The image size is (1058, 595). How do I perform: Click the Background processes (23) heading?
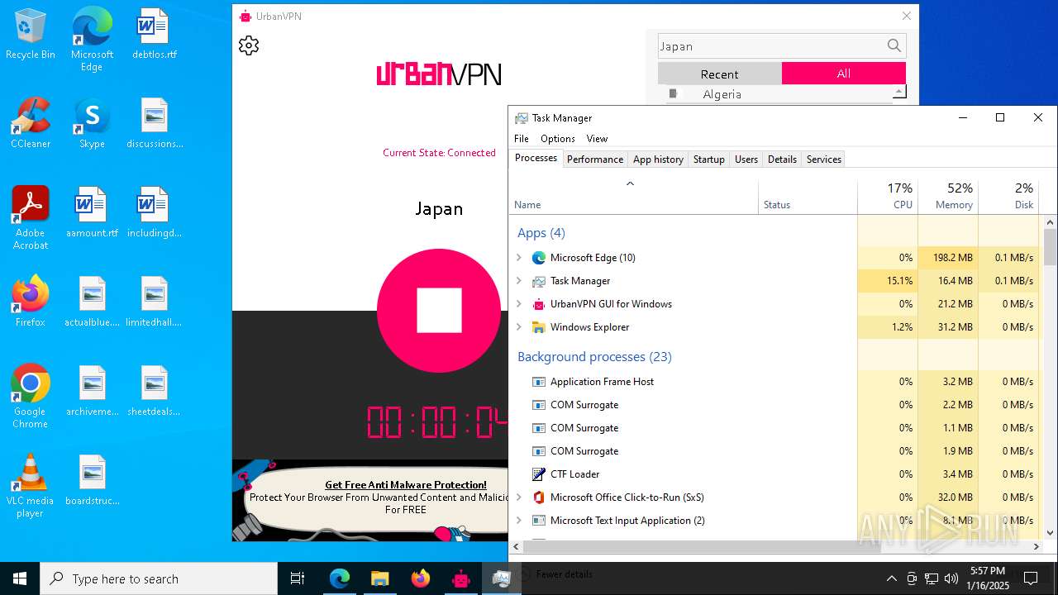point(594,357)
